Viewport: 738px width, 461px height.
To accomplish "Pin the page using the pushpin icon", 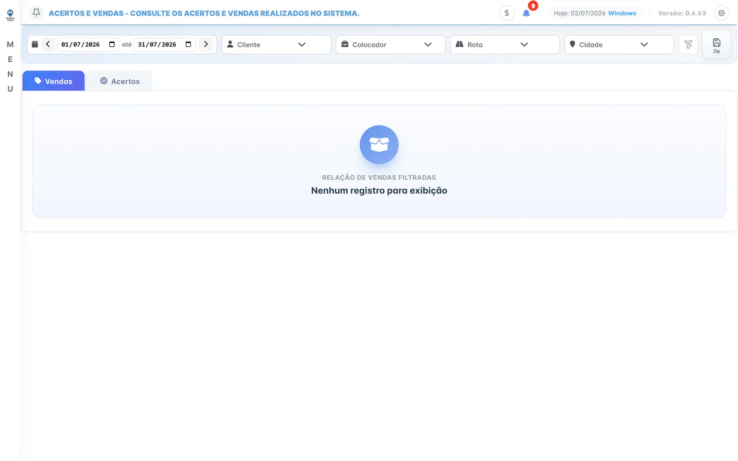I will pyautogui.click(x=36, y=12).
